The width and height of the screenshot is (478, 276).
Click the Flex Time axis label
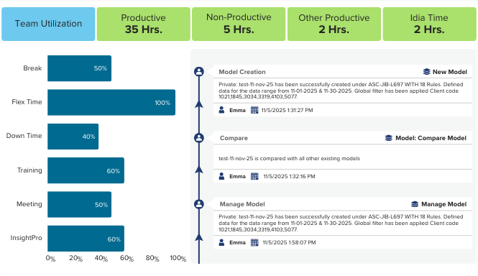[x=27, y=102]
